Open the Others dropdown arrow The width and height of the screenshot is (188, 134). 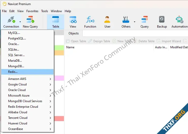tap(134, 22)
